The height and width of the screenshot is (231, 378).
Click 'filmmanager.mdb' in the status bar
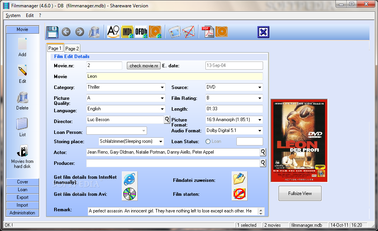pyautogui.click(x=307, y=225)
